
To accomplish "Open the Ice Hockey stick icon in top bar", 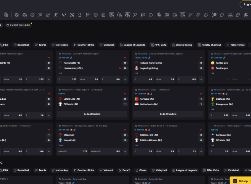I will tap(48, 15).
